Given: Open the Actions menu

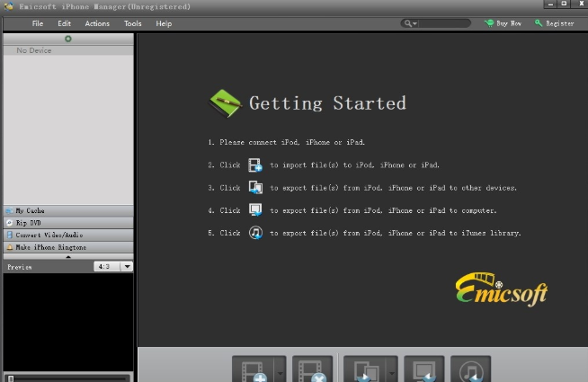Looking at the screenshot, I should (97, 23).
